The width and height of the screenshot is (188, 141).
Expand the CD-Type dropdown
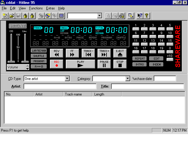point(67,79)
